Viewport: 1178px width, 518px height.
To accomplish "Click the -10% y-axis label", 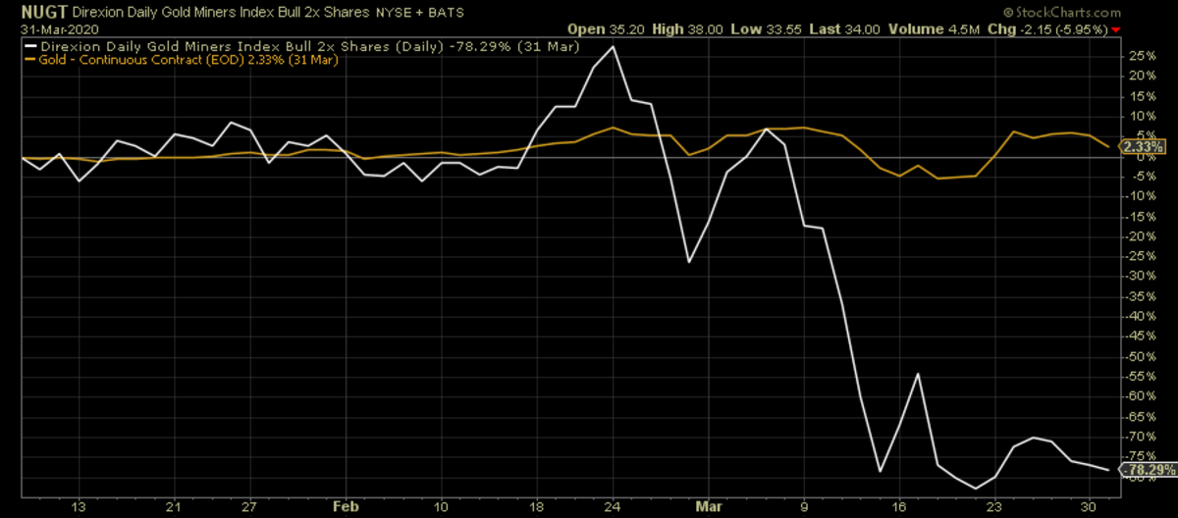I will [1140, 196].
